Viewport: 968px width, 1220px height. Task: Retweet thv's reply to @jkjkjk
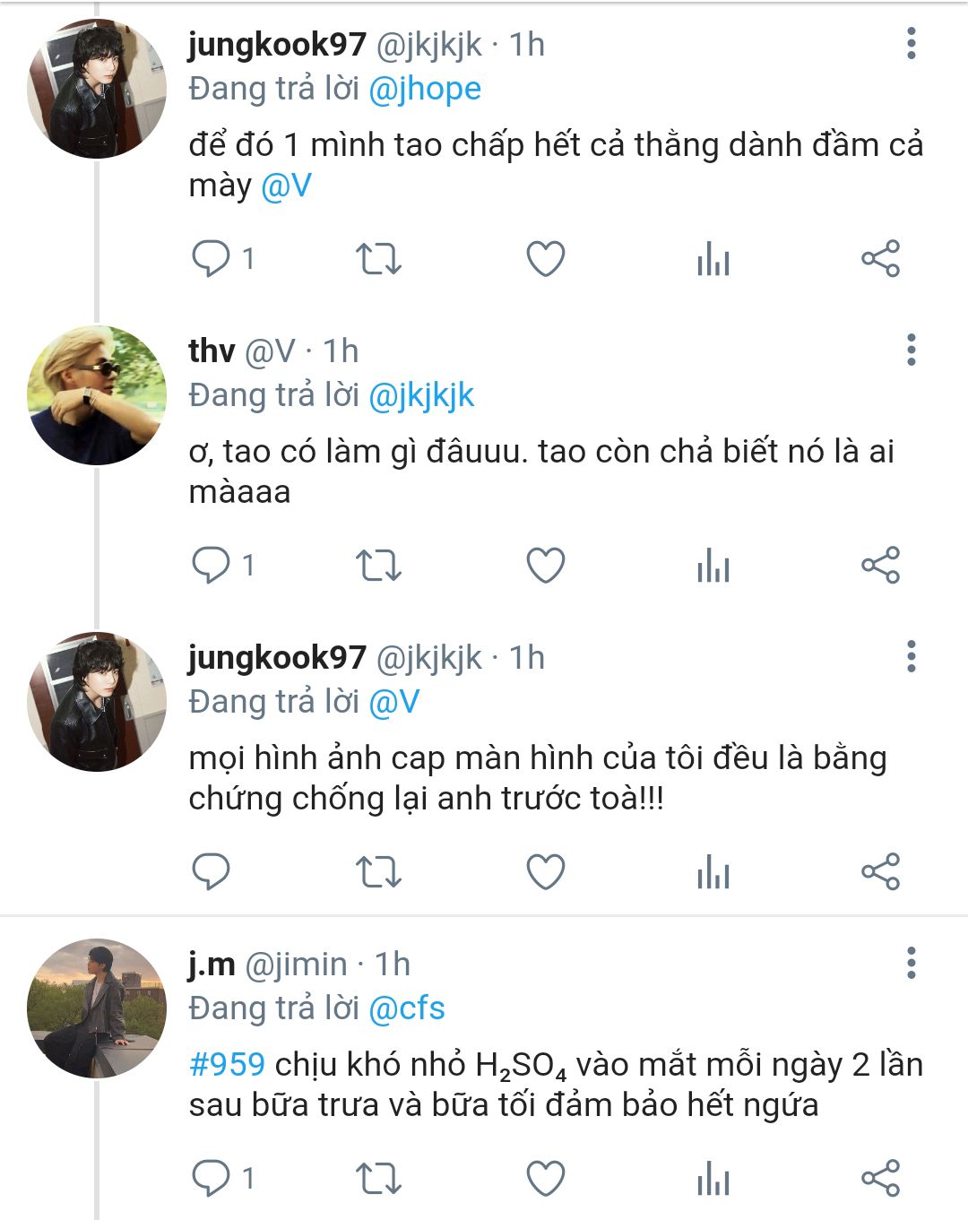coord(378,566)
